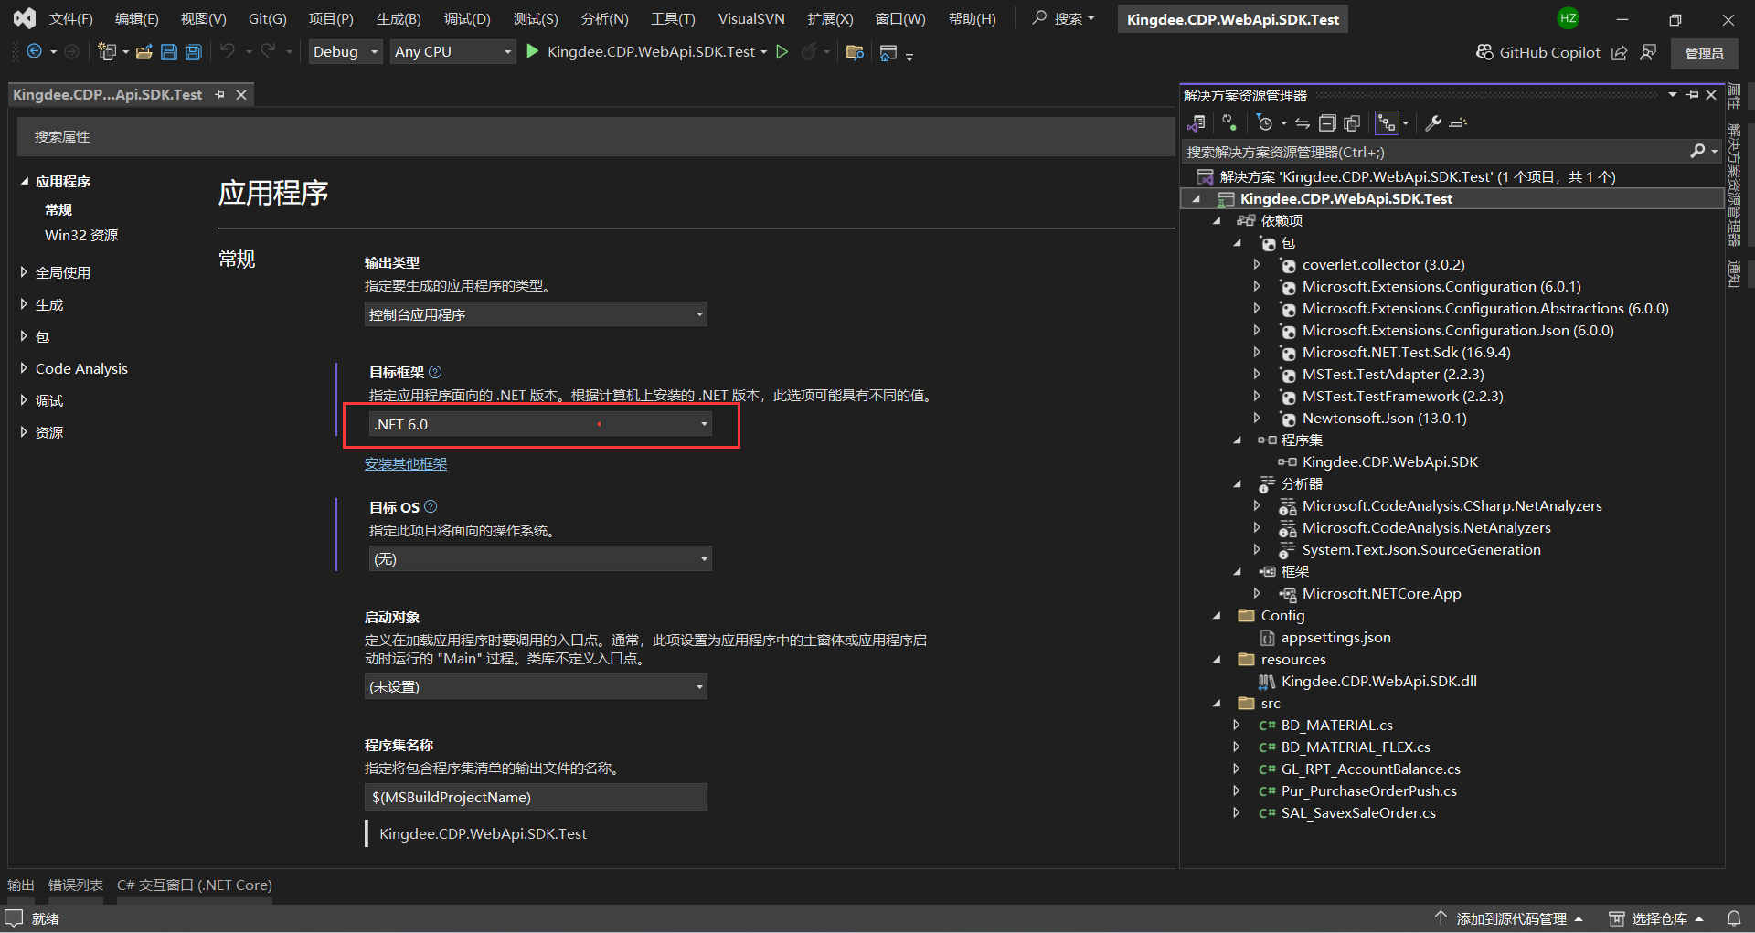
Task: Open the 工具(T) menu
Action: click(x=673, y=18)
